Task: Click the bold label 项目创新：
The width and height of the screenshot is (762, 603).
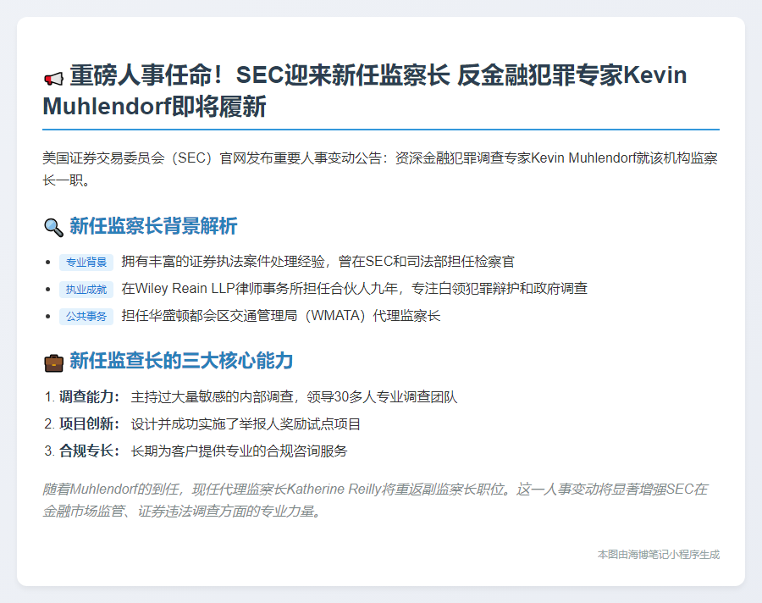Action: tap(90, 424)
